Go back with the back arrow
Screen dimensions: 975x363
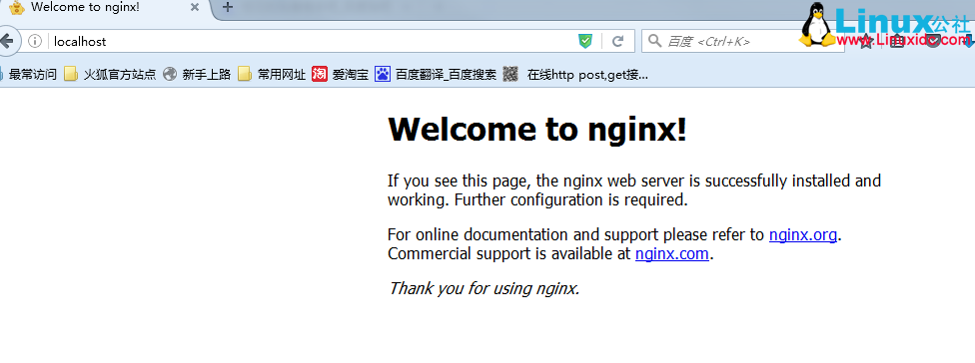tap(7, 41)
